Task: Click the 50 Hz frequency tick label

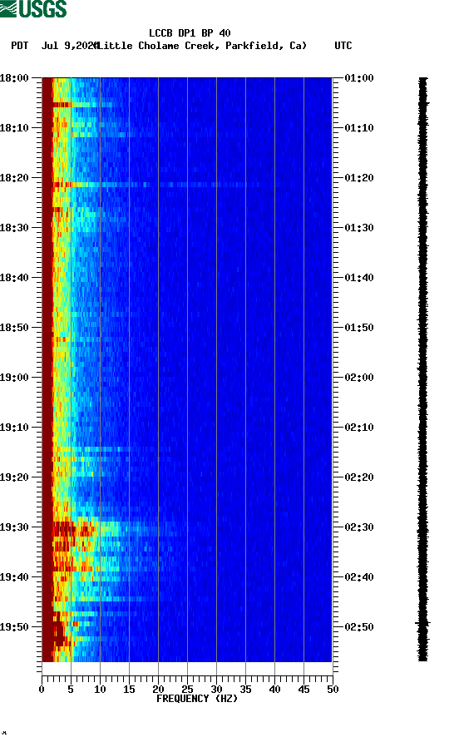Action: 333,690
